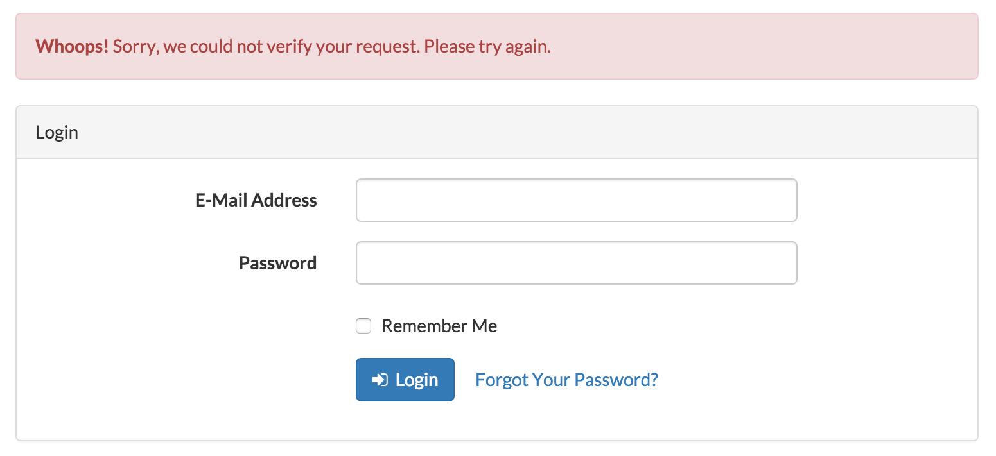Click the Remember Me label text
This screenshot has width=996, height=456.
(439, 326)
